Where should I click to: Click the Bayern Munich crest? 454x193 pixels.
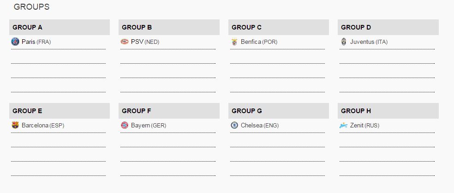coord(124,126)
